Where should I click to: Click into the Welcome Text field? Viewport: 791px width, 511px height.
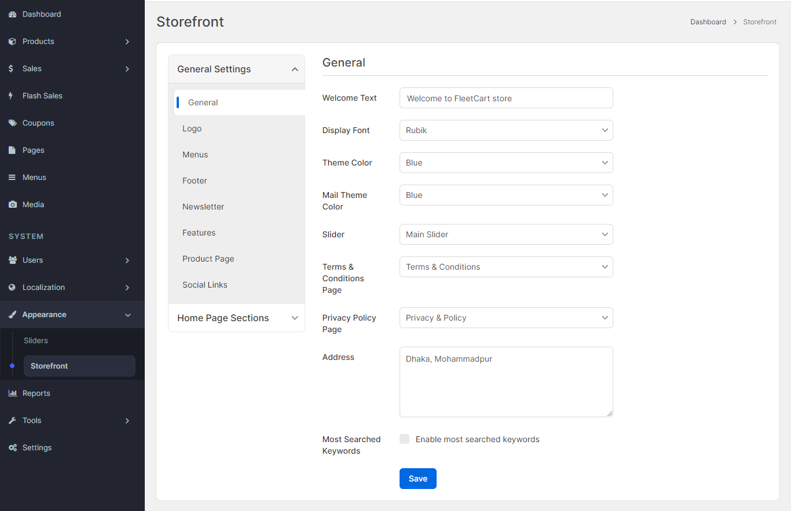(506, 98)
